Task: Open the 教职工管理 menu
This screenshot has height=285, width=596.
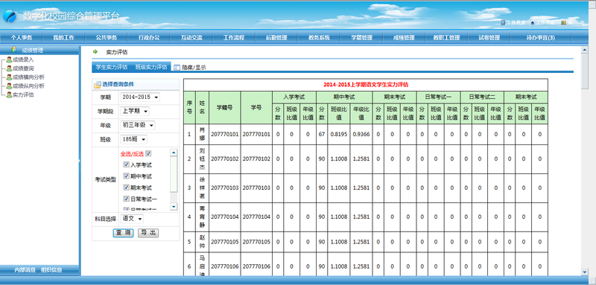Action: tap(446, 37)
